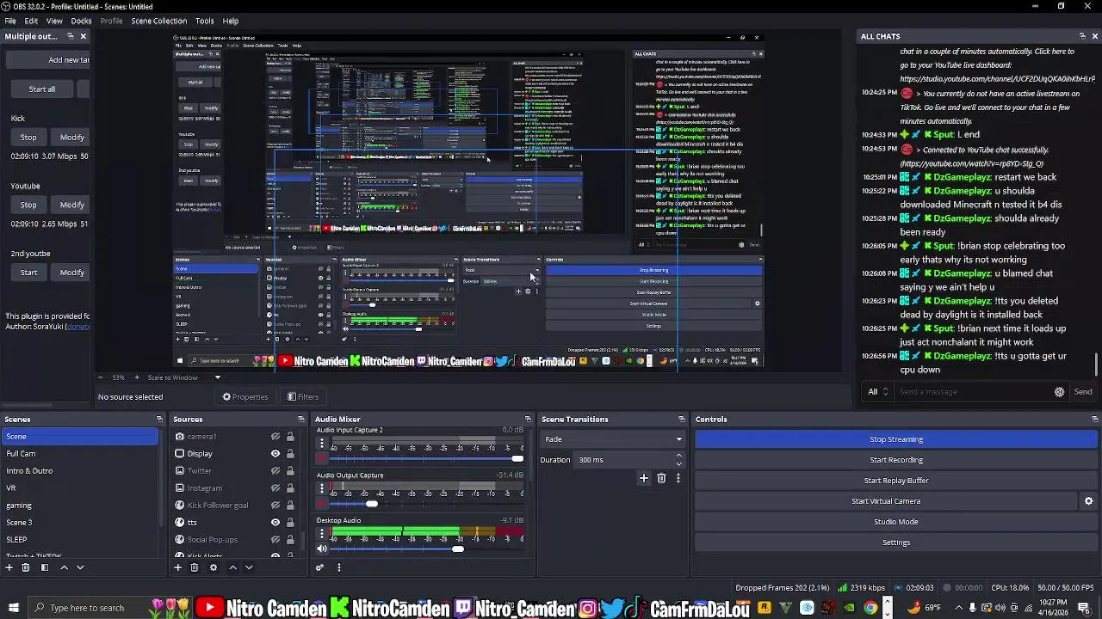Image resolution: width=1102 pixels, height=619 pixels.
Task: Open scene filters icon in Scenes toolbar
Action: pyautogui.click(x=45, y=567)
